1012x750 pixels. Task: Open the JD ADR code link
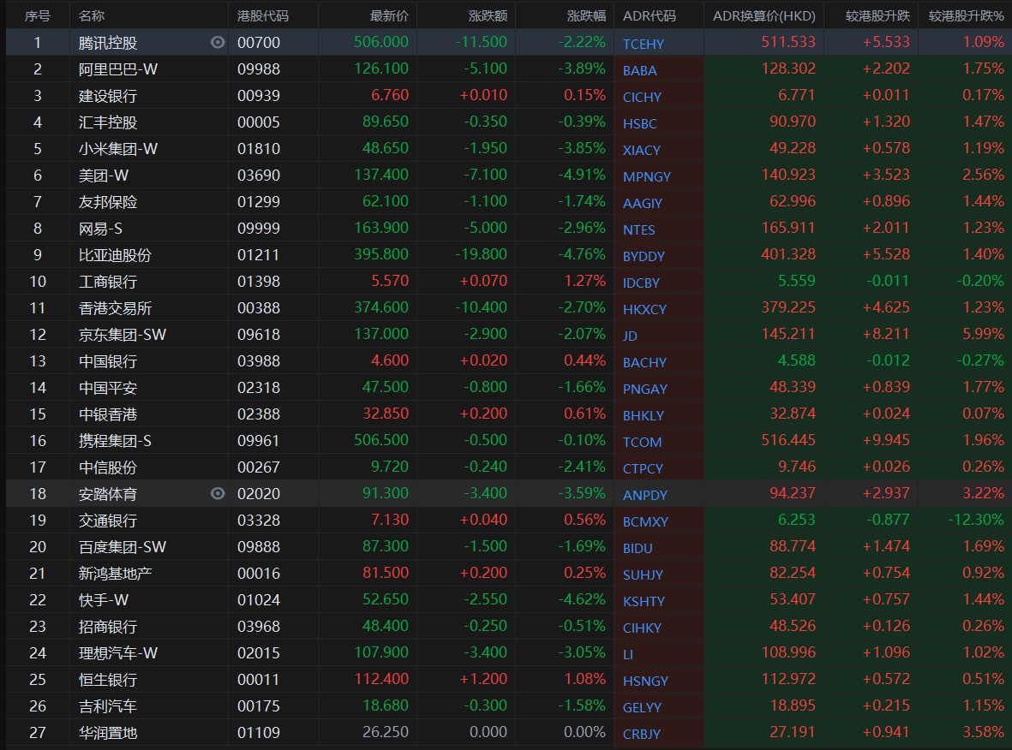(630, 336)
